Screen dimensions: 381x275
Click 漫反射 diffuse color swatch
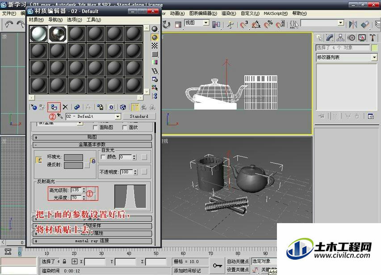click(x=73, y=165)
